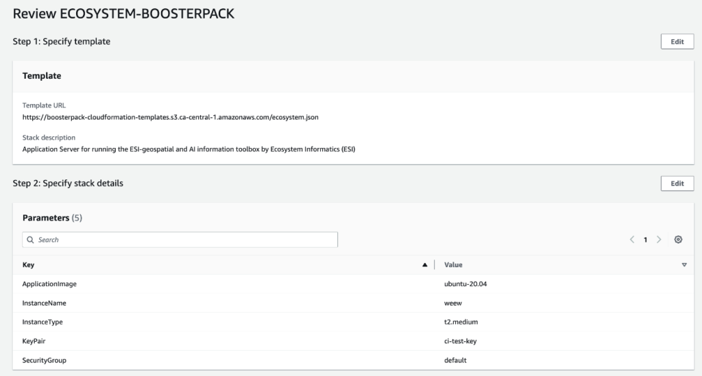The width and height of the screenshot is (702, 376).
Task: Go to previous page using left chevron
Action: point(631,240)
